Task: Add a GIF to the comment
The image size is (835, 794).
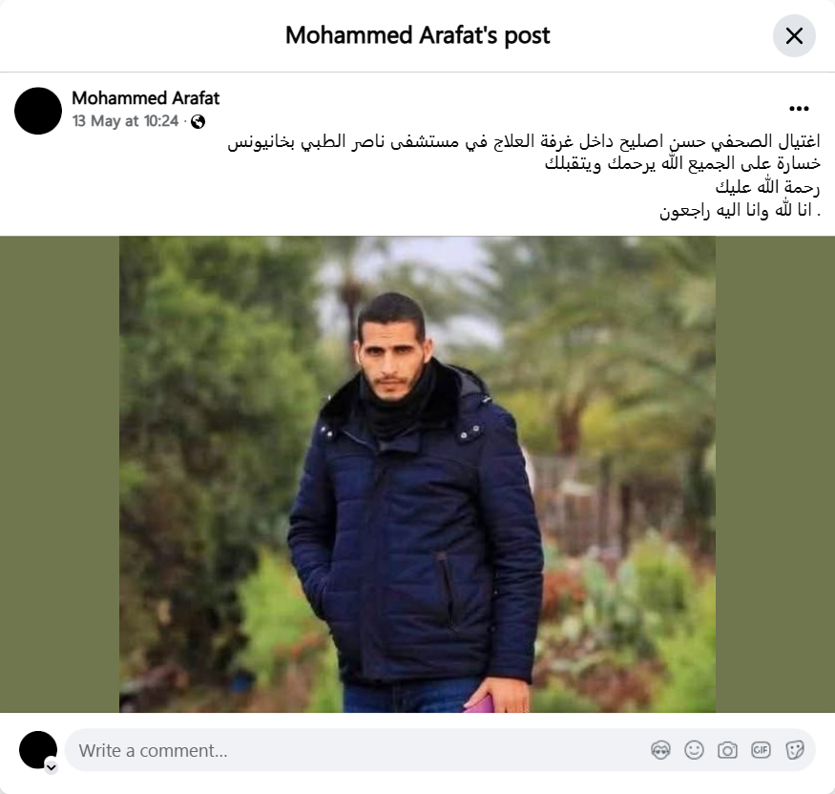Action: (761, 750)
